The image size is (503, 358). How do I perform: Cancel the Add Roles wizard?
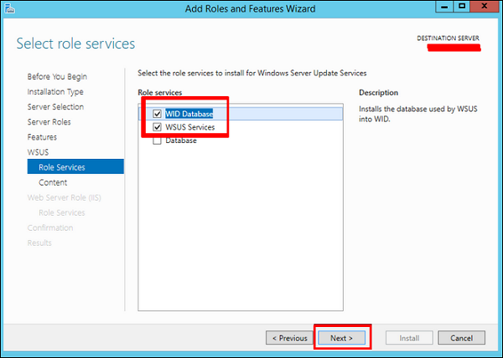(461, 338)
